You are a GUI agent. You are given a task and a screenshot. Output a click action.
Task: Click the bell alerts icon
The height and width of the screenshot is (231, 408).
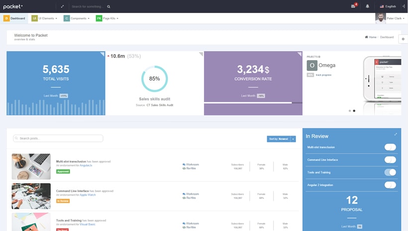click(368, 6)
